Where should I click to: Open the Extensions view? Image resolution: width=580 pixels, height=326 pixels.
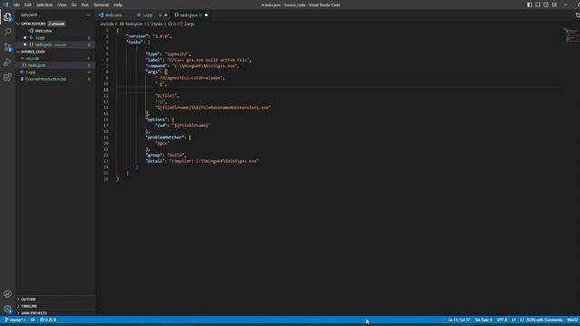[x=7, y=77]
